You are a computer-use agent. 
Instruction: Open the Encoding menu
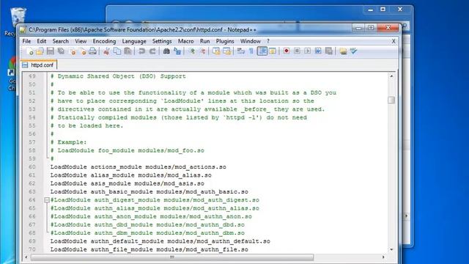[x=104, y=41]
